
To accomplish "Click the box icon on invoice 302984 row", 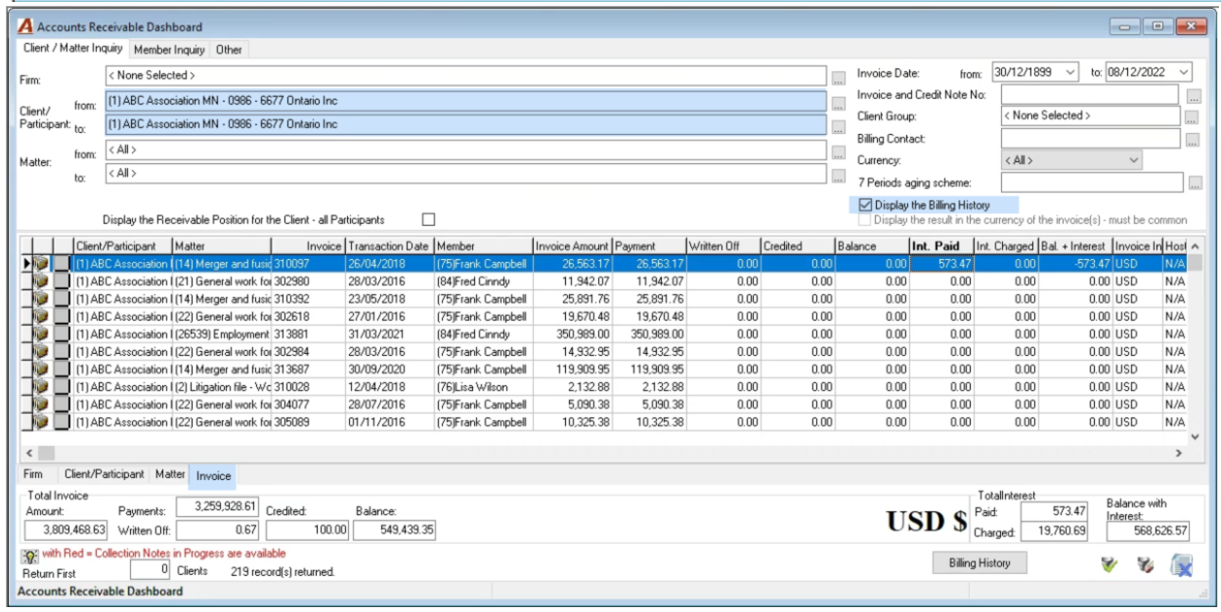I will pyautogui.click(x=41, y=352).
